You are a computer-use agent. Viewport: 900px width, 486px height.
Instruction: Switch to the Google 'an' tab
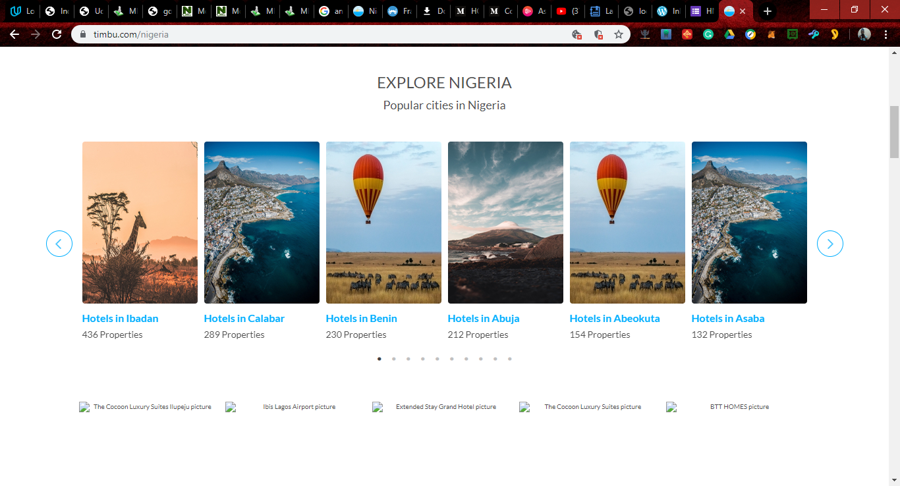pos(331,11)
